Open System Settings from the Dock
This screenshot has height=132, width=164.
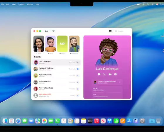[x=142, y=121]
